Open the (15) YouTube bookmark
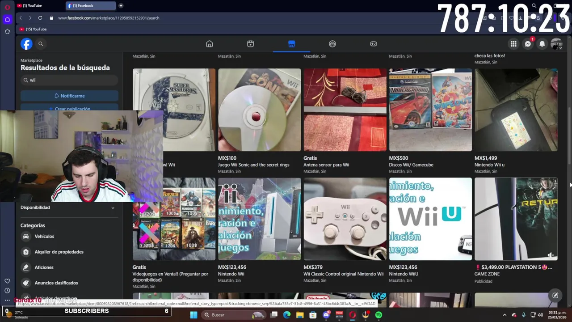This screenshot has height=322, width=572. click(33, 29)
